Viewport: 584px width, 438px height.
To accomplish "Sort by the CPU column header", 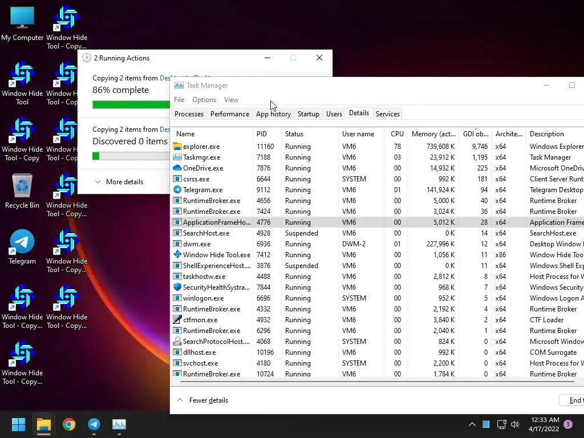I will pos(396,133).
